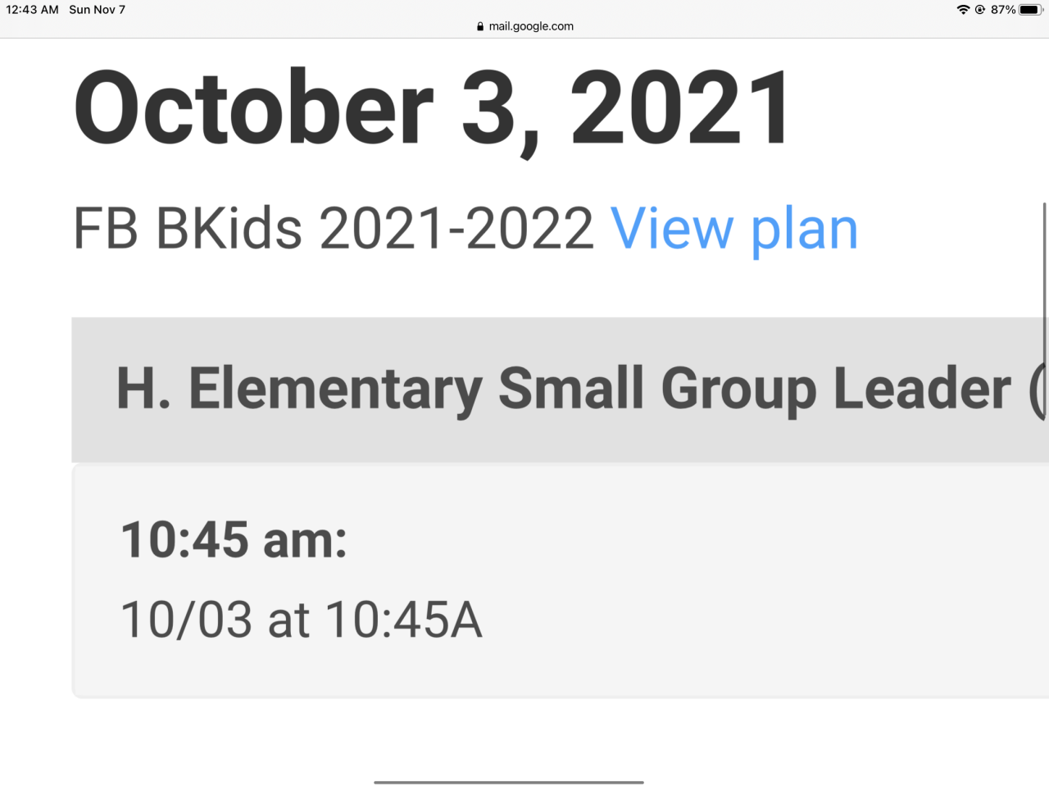1049x787 pixels.
Task: Tap the 12:43 AM clock
Action: tap(32, 10)
